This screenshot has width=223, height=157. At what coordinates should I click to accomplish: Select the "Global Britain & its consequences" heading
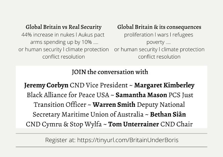click(159, 27)
